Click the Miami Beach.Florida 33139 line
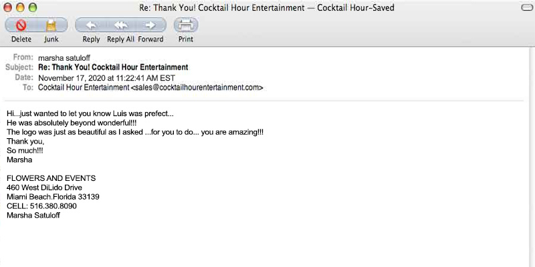Viewport: 535px width, 267px height. tap(53, 197)
